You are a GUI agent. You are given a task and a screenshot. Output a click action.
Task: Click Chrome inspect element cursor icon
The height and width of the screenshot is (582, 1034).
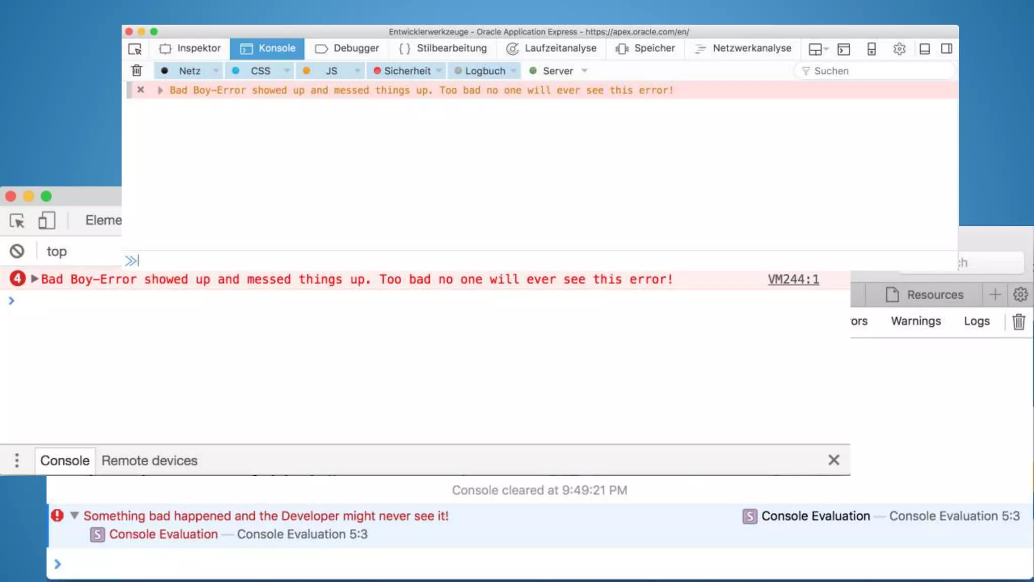(x=17, y=221)
